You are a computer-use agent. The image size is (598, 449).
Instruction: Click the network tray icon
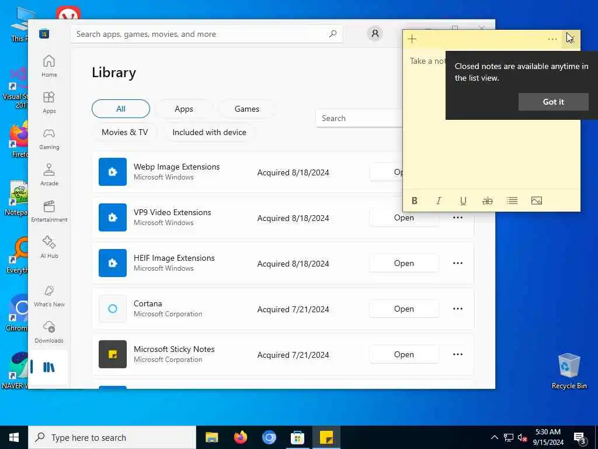tap(509, 437)
